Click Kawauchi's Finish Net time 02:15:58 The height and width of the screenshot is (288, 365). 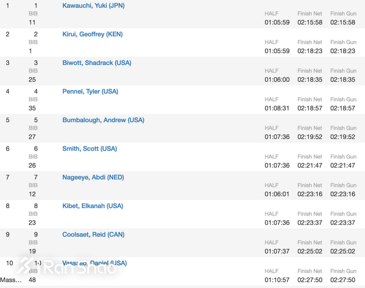310,23
